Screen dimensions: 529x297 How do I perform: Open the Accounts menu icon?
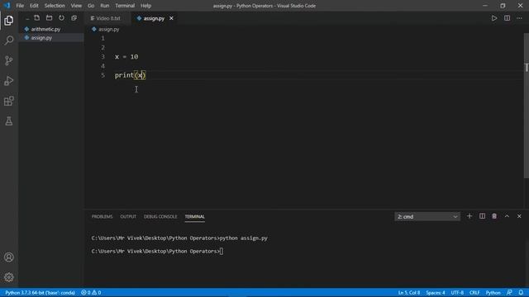pyautogui.click(x=9, y=257)
